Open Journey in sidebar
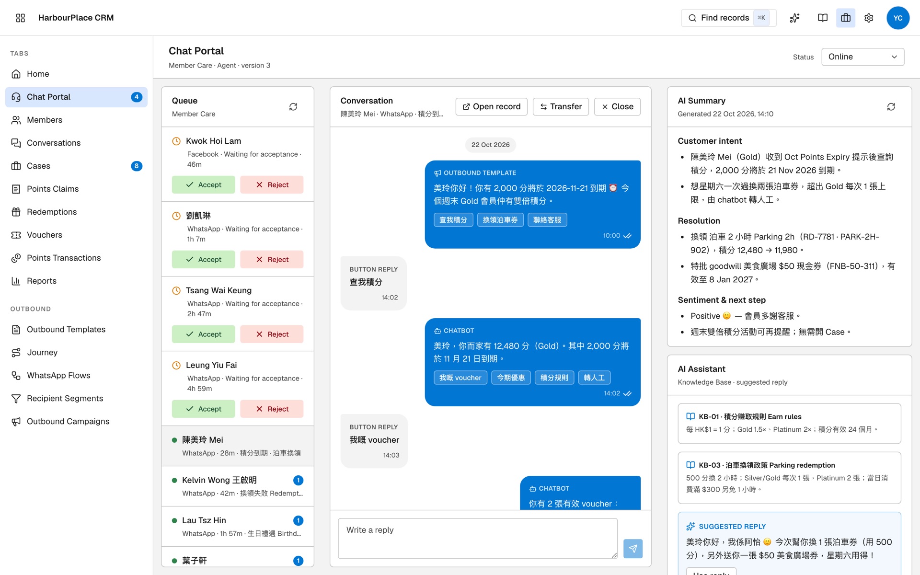920x575 pixels. coord(77,352)
